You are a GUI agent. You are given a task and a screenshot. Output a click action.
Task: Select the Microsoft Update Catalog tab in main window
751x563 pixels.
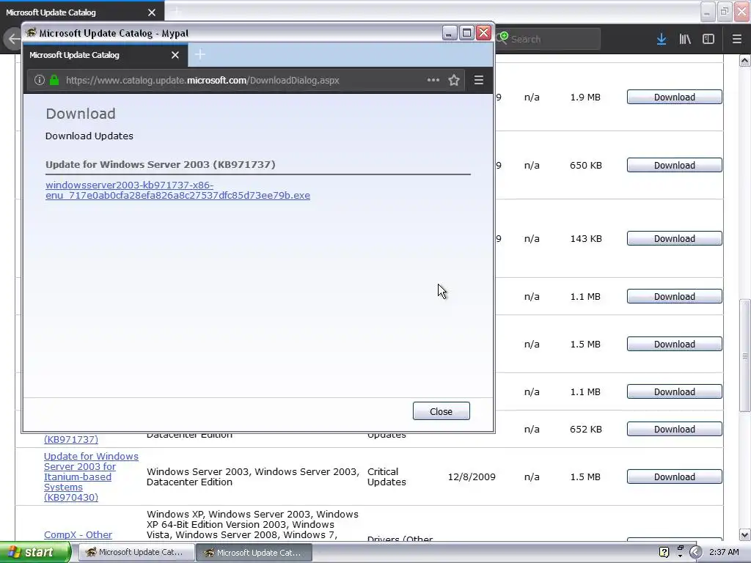tap(81, 12)
